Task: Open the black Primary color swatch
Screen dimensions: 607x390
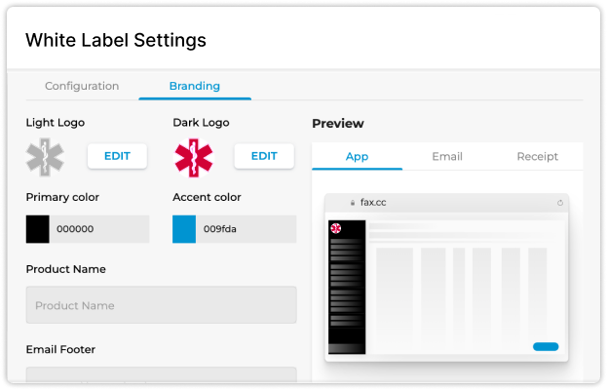Action: (x=38, y=229)
